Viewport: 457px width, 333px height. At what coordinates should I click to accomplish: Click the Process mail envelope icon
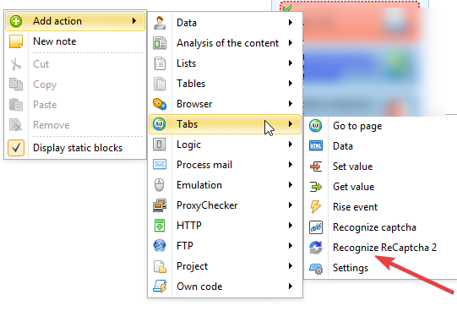[160, 165]
